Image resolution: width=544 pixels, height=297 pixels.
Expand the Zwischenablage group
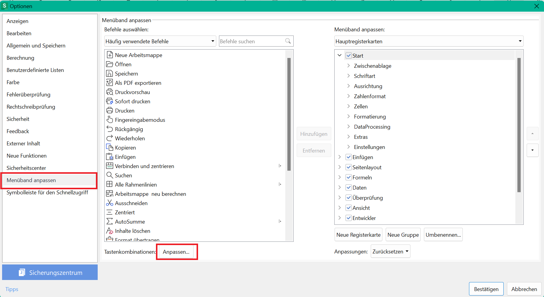point(349,66)
